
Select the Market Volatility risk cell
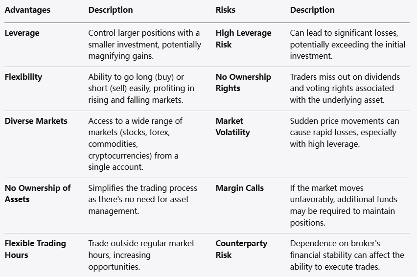coord(232,126)
